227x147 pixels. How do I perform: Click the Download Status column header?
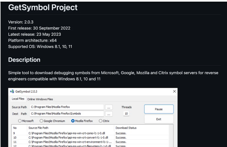click(126, 128)
